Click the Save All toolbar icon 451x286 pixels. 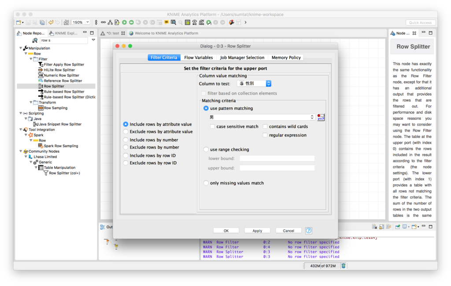point(42,22)
